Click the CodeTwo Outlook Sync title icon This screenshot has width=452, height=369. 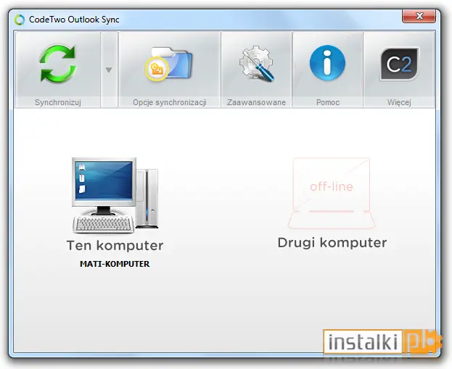pos(20,20)
